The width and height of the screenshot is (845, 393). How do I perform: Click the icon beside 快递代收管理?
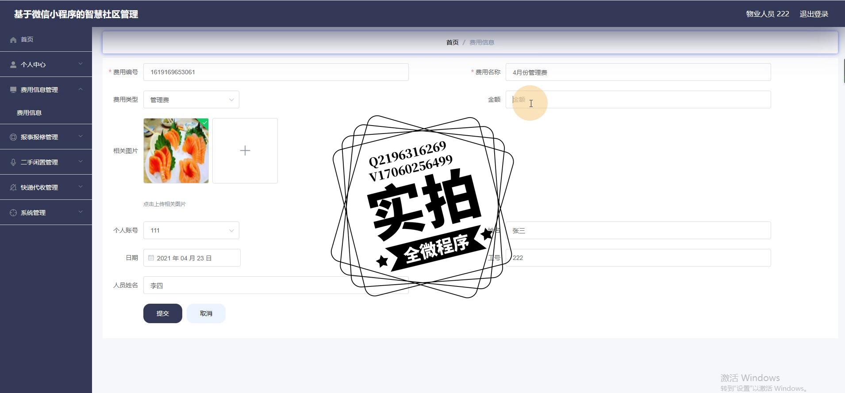pos(13,187)
